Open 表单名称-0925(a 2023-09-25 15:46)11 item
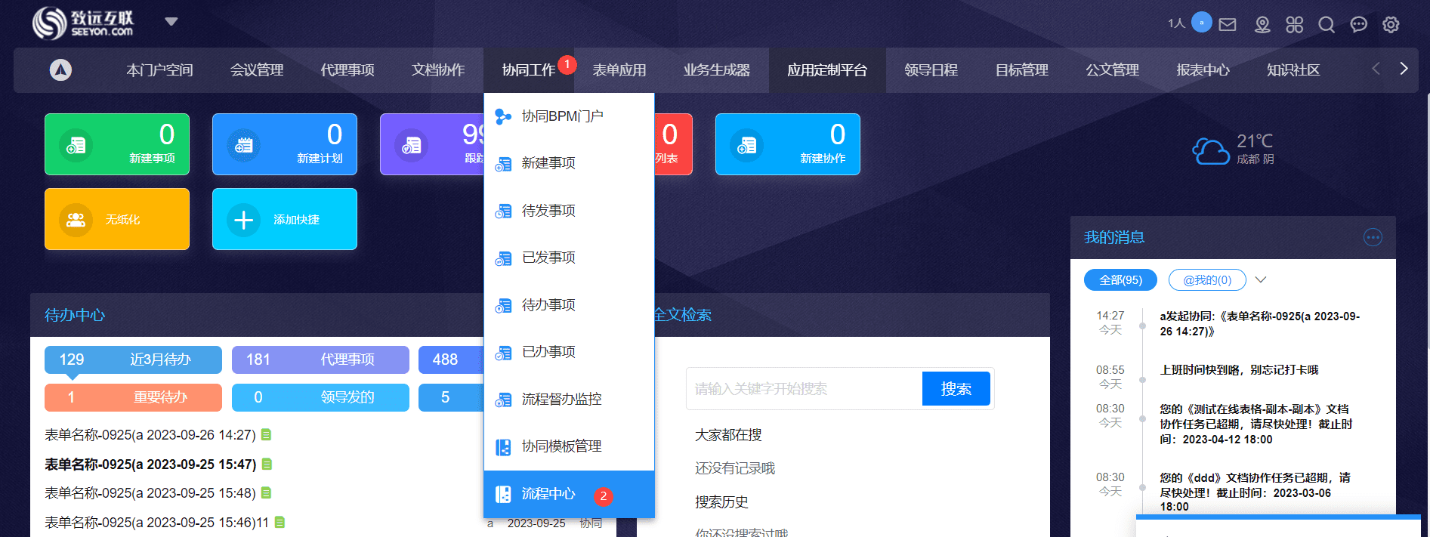Screen dimensions: 1430x537 (x=156, y=523)
